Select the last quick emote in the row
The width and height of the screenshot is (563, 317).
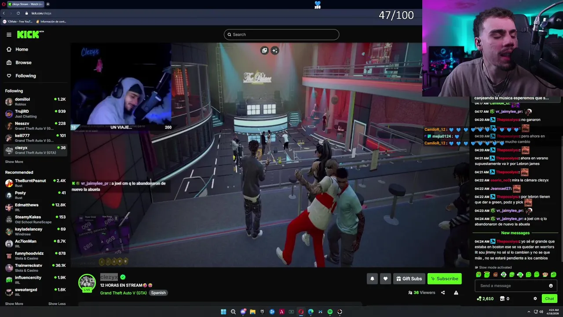coord(553,275)
